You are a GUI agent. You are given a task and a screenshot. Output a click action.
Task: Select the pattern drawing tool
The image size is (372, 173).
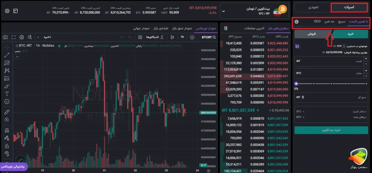coord(7,71)
